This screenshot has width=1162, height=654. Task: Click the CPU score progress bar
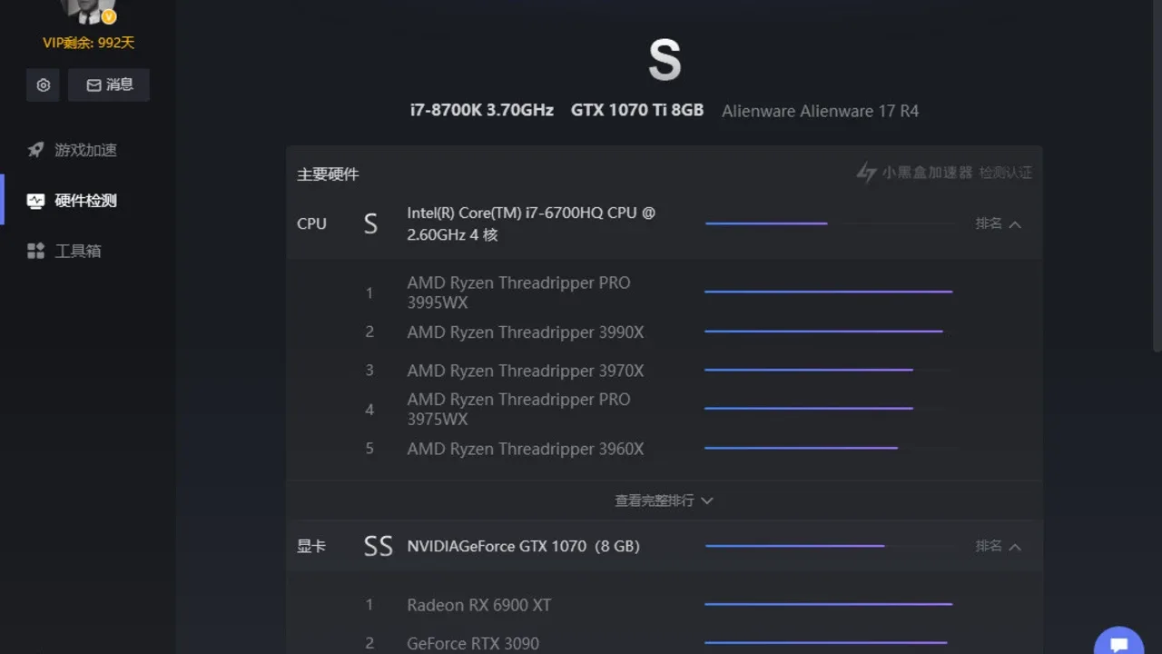[831, 223]
